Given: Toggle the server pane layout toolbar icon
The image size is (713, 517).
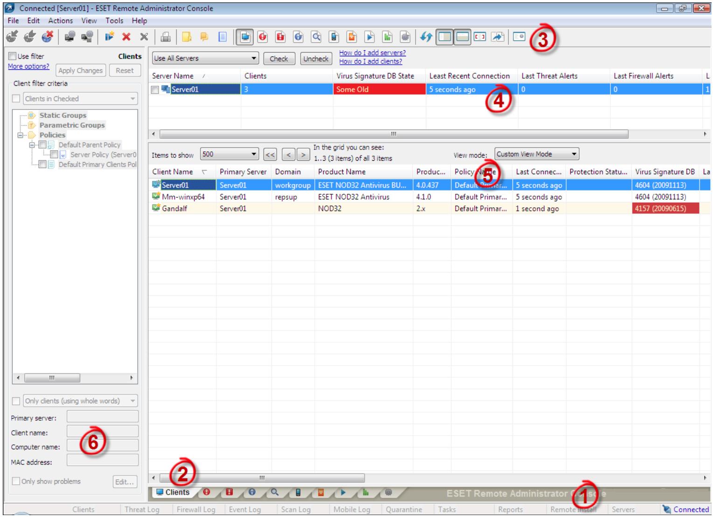Looking at the screenshot, I should point(462,37).
